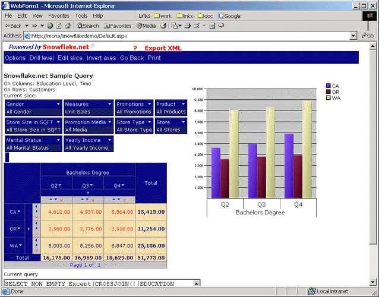Open the CA row header dropdown

(19, 211)
